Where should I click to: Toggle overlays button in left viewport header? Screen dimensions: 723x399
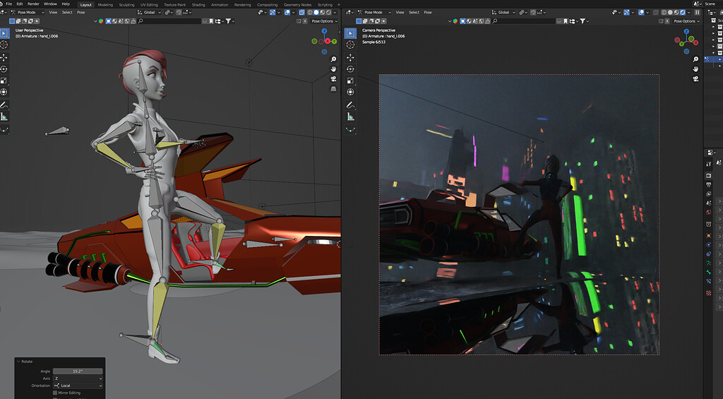(287, 13)
